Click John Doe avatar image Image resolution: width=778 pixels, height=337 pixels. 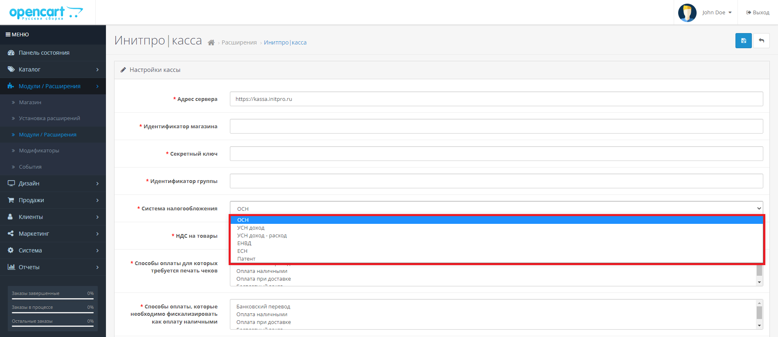687,13
